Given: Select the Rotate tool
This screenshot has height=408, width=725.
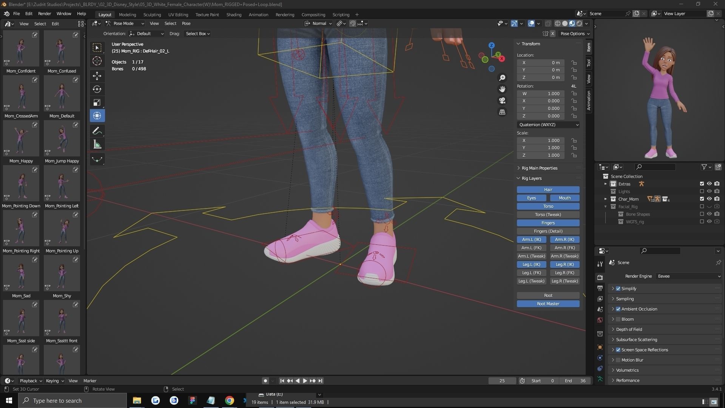Looking at the screenshot, I should click(x=97, y=89).
